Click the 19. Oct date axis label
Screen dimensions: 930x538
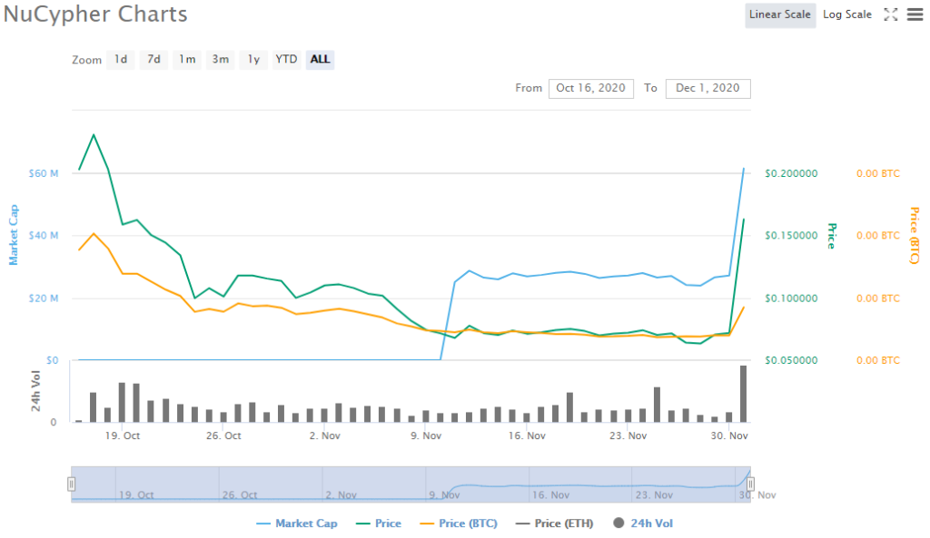tap(123, 435)
